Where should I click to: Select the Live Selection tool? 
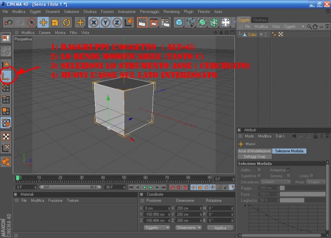click(32, 22)
